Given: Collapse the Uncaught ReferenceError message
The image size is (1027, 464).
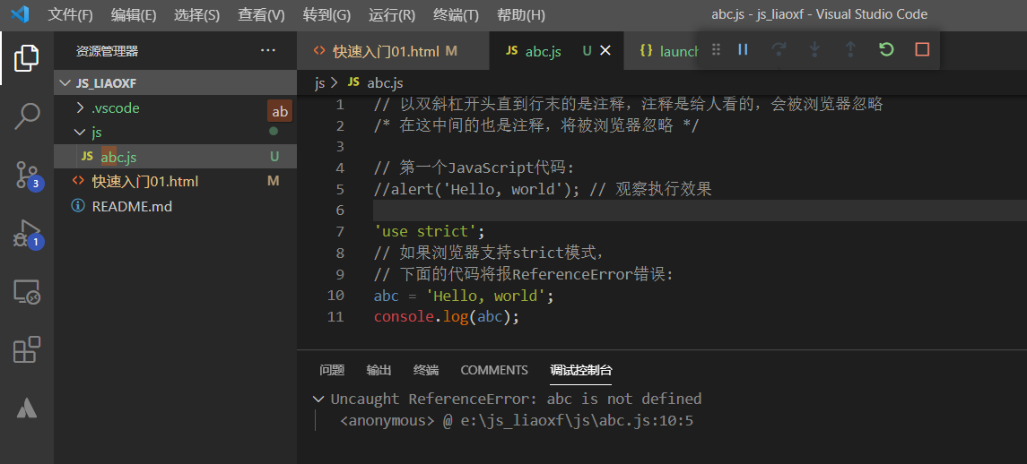Looking at the screenshot, I should [x=318, y=399].
